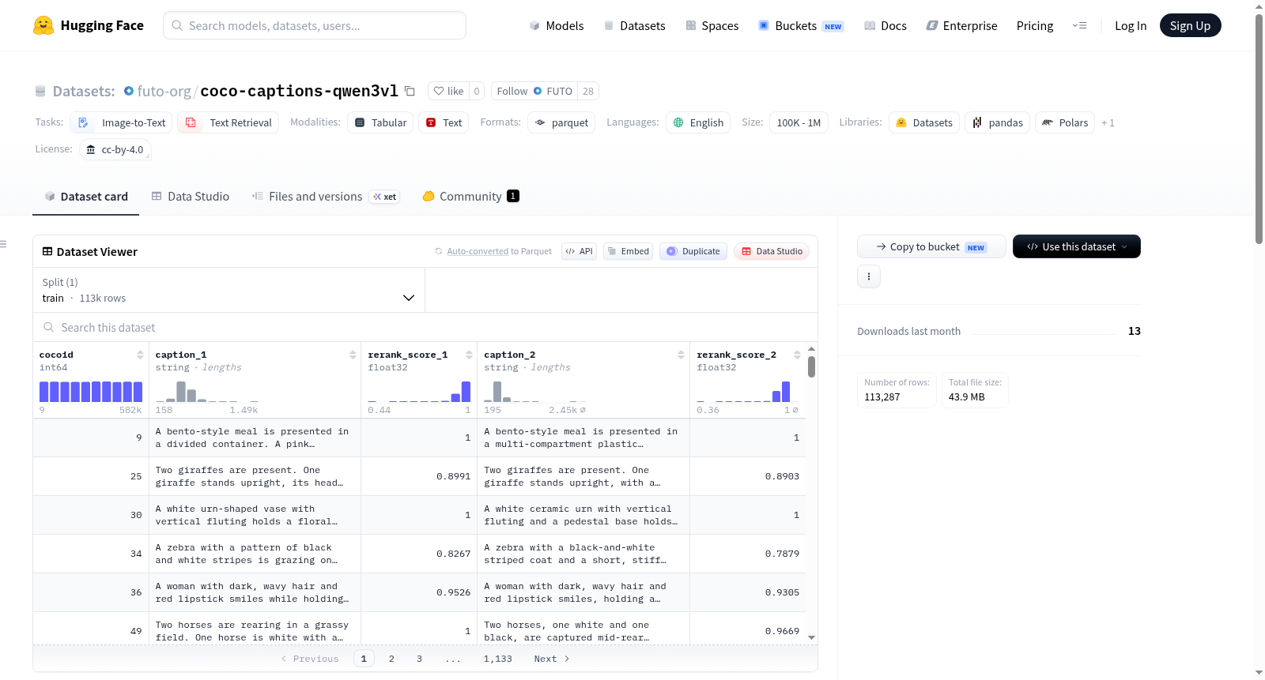Show the +1 more libraries
This screenshot has width=1265, height=680.
click(x=1108, y=122)
